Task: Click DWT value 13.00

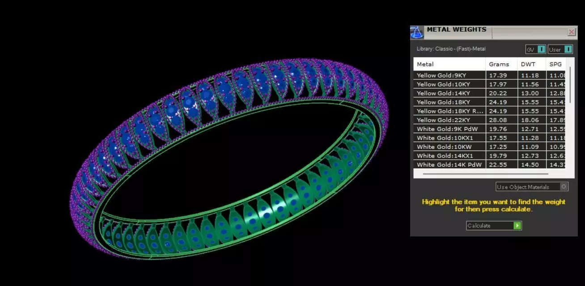Action: [x=529, y=93]
